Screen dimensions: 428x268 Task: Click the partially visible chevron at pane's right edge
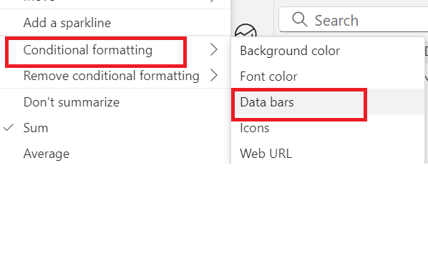pos(427,79)
